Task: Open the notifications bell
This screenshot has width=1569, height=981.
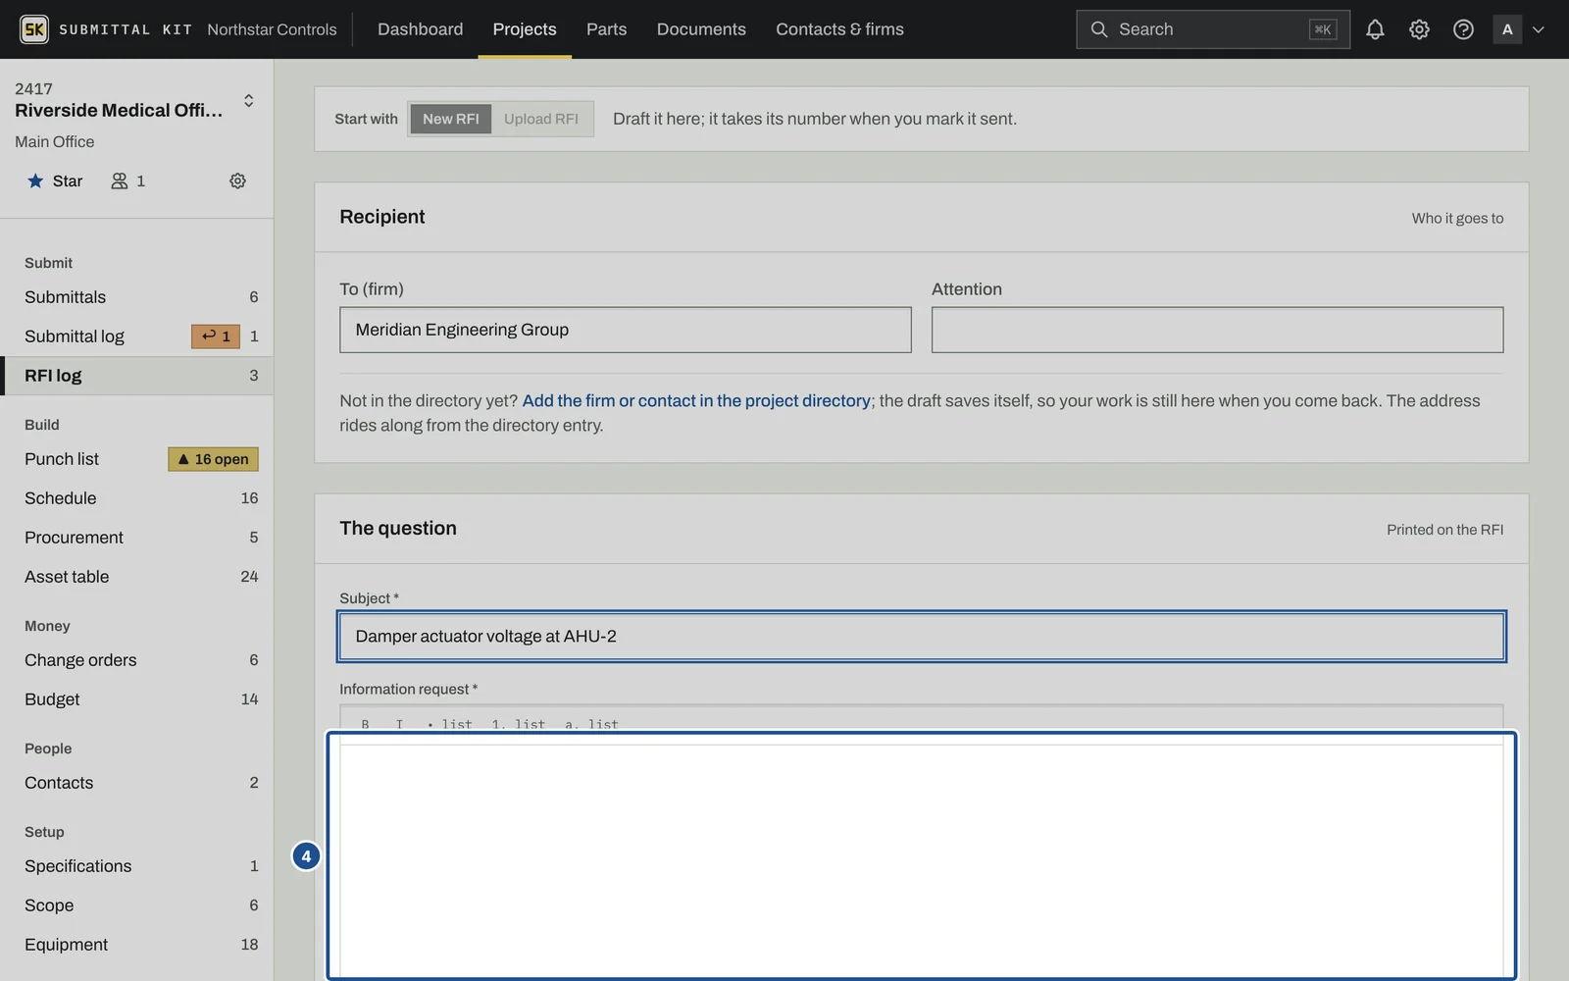Action: pos(1375,29)
